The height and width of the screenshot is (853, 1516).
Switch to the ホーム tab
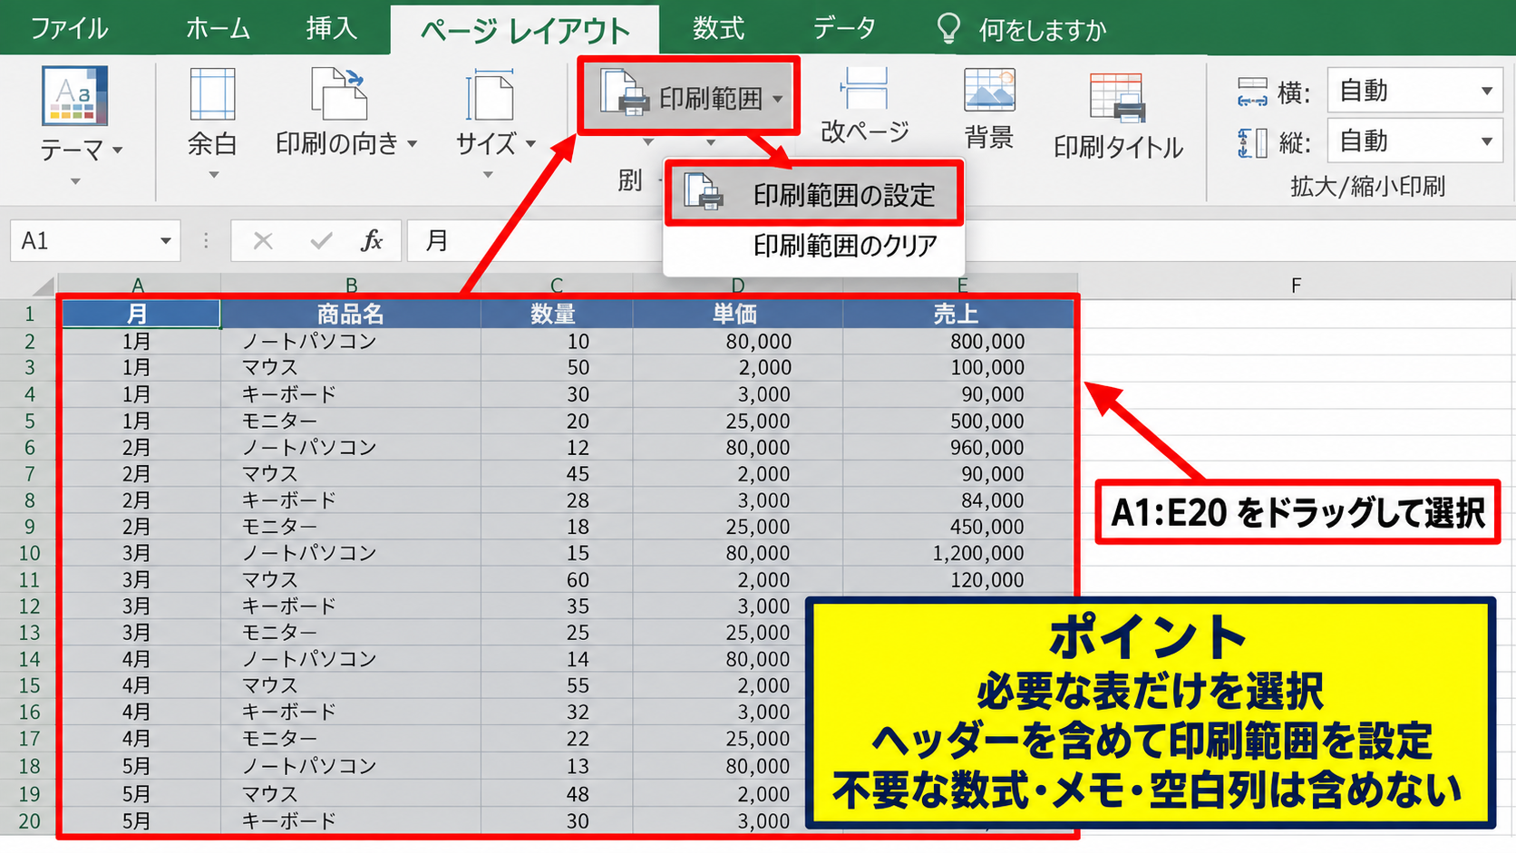click(x=218, y=28)
